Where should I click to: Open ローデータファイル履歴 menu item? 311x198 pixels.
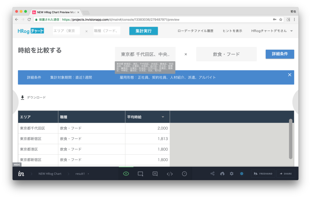195,31
